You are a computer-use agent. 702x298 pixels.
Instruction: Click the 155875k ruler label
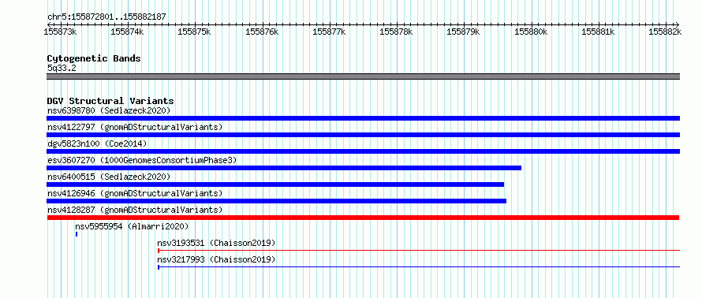tap(195, 32)
